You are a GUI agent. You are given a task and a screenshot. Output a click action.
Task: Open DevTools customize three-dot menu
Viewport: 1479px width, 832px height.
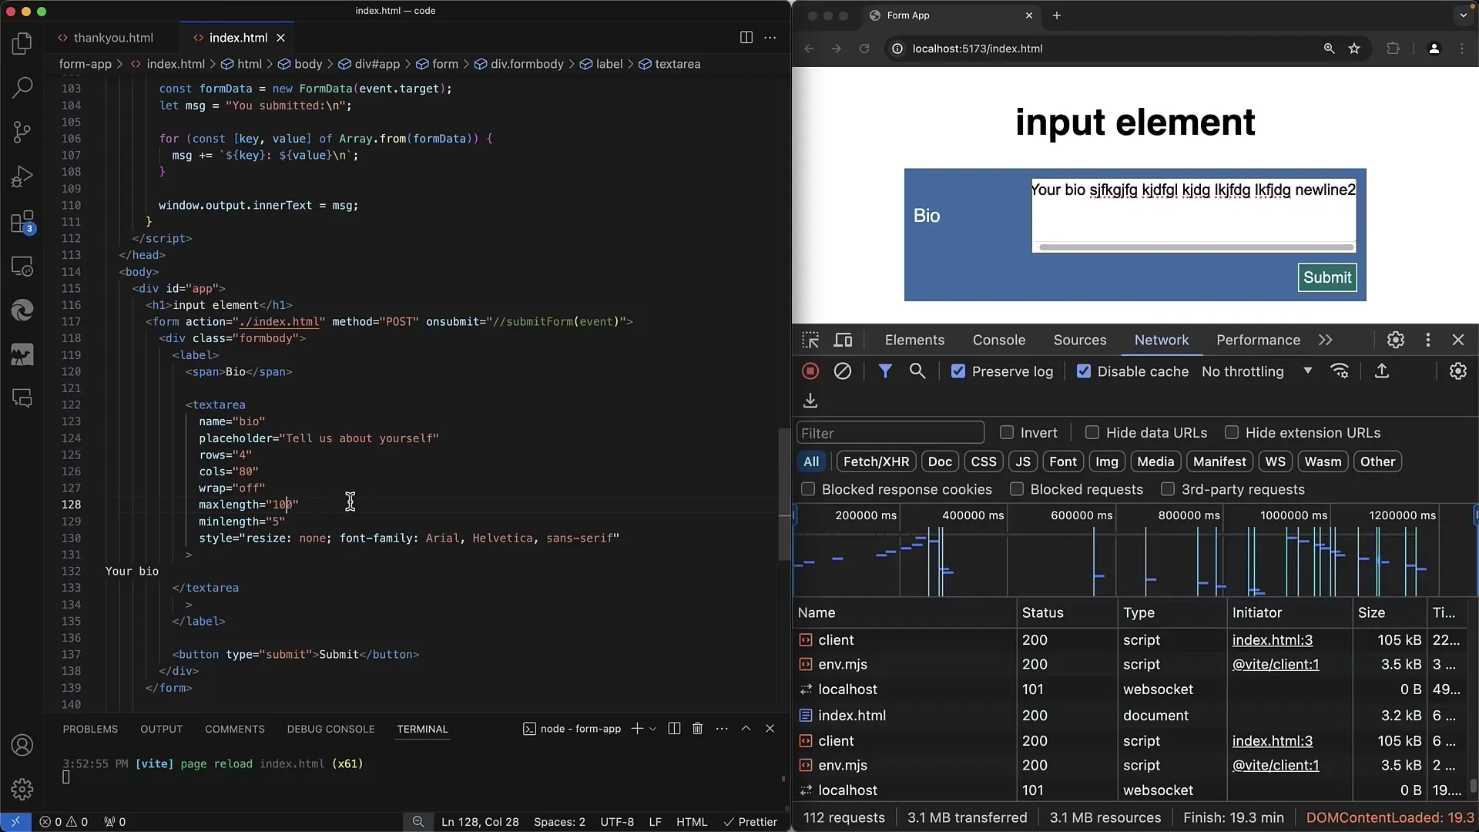tap(1428, 340)
